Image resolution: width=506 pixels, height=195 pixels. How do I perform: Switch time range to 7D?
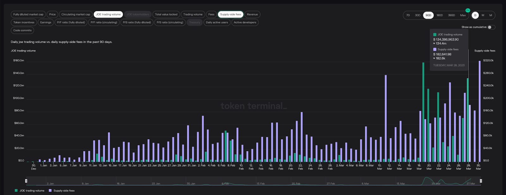coord(408,15)
